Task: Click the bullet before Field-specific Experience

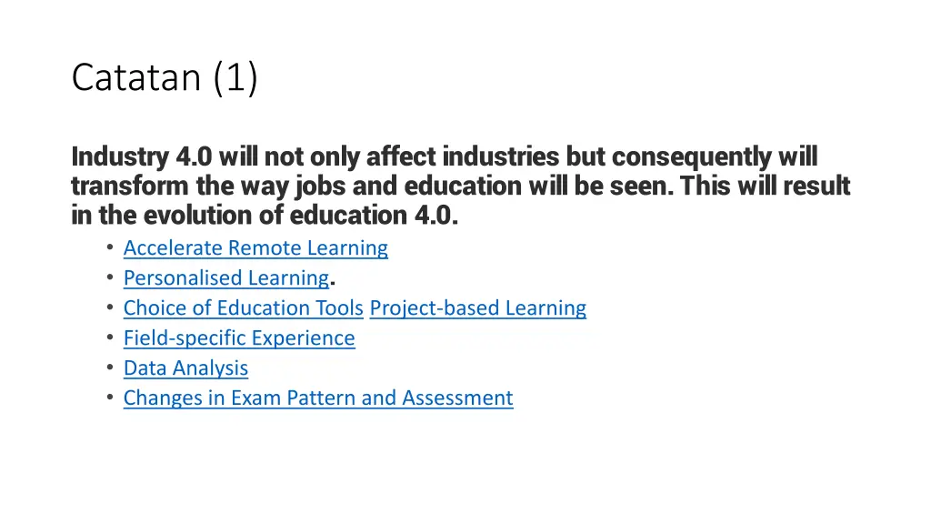Action: click(110, 337)
